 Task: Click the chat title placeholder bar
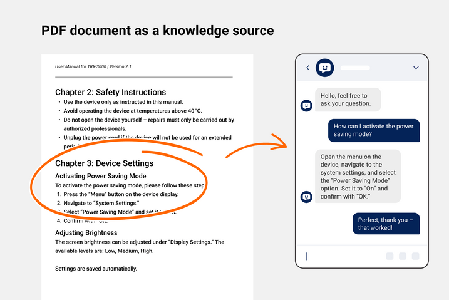click(x=355, y=68)
